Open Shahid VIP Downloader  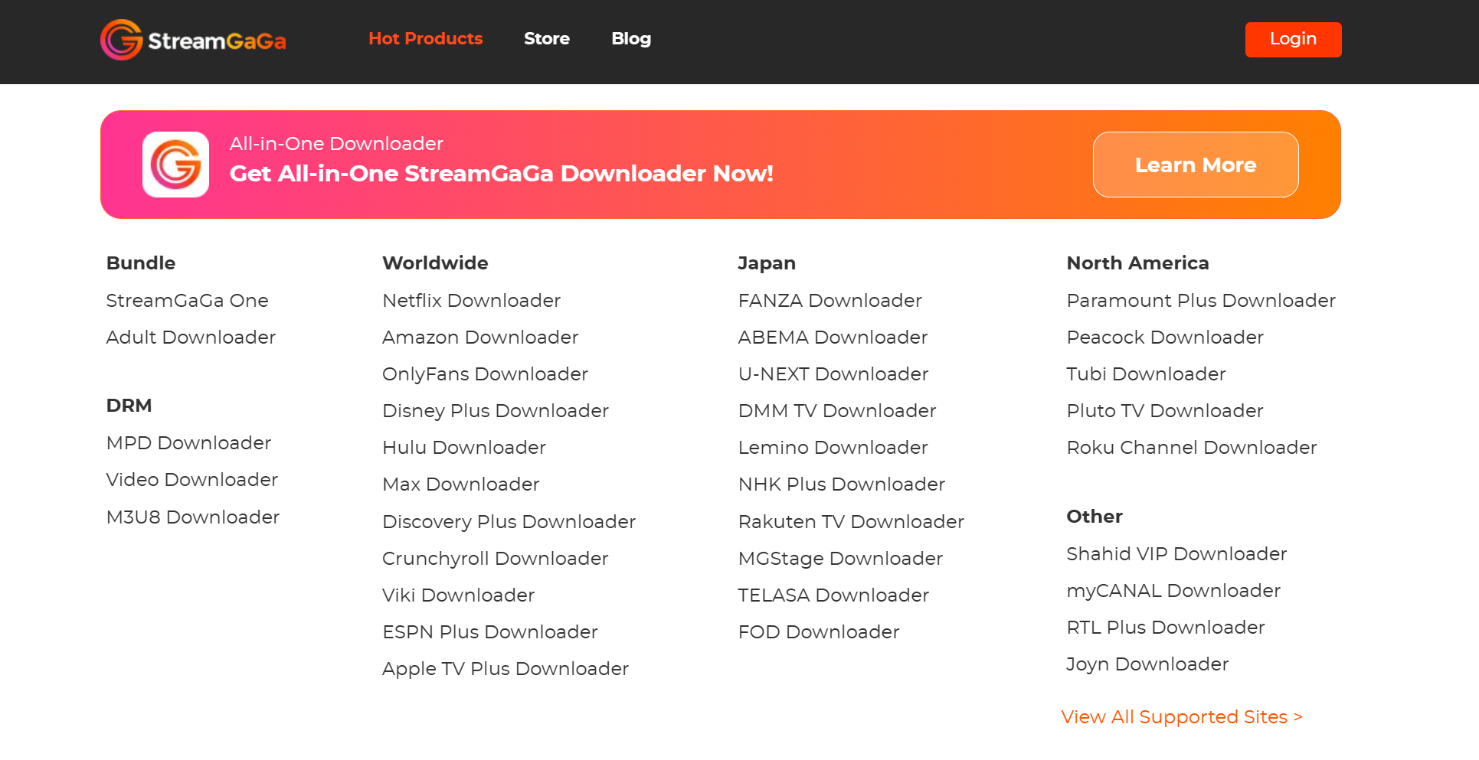pyautogui.click(x=1176, y=554)
